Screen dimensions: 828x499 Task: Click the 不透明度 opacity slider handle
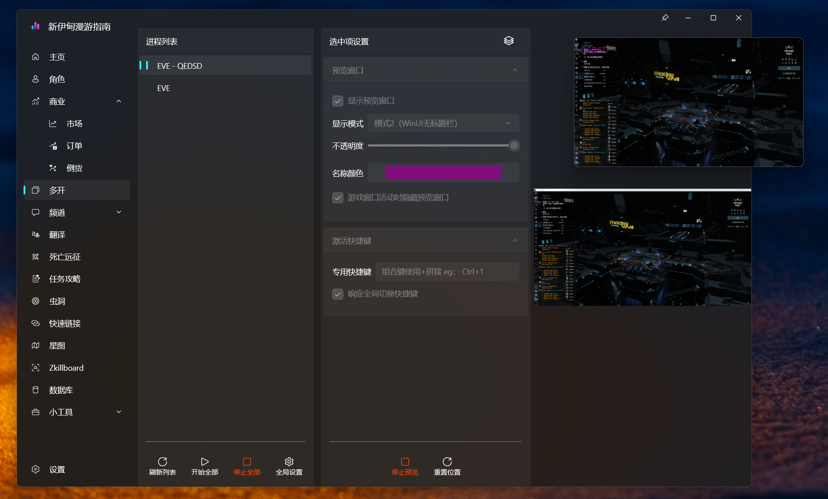pos(514,145)
